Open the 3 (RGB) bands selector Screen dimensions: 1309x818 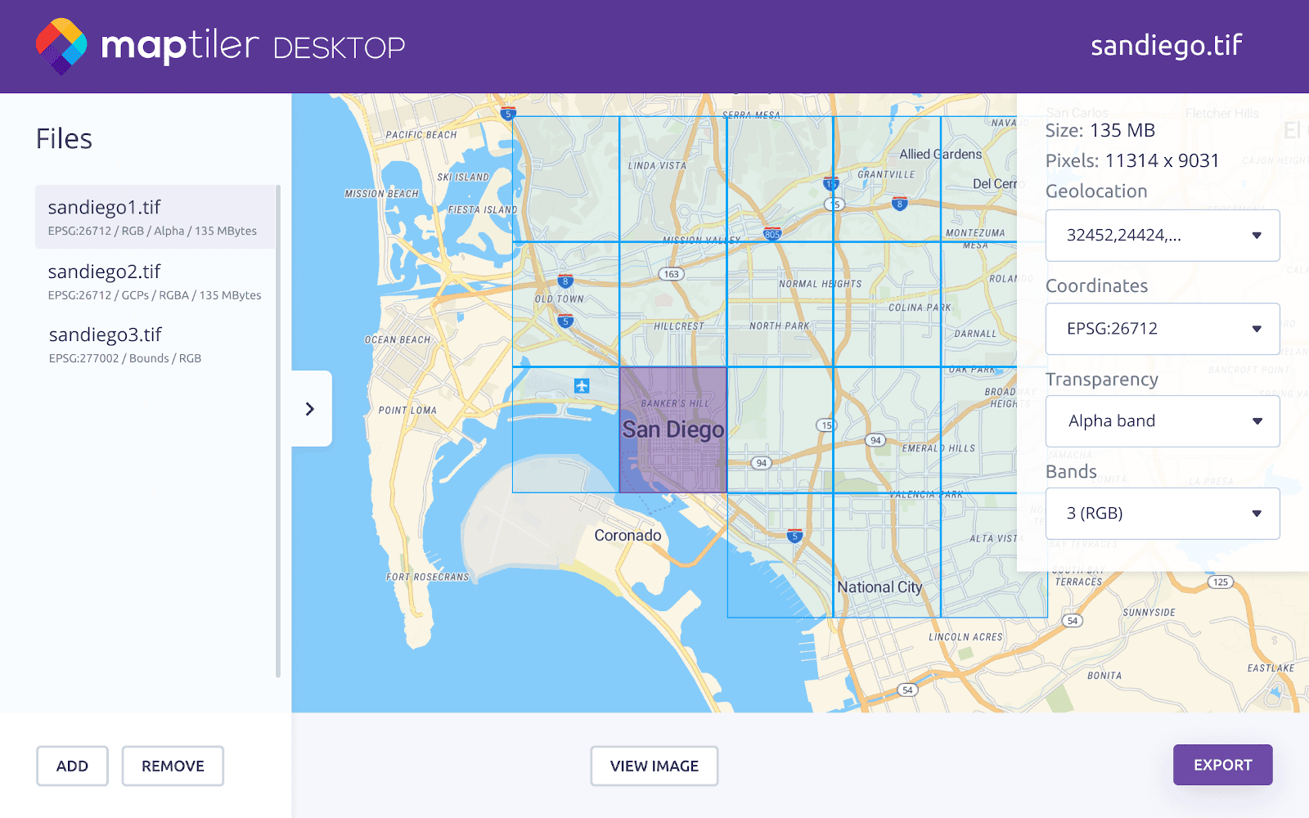point(1162,513)
